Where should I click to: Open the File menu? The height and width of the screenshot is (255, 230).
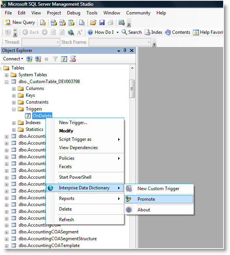(8, 13)
